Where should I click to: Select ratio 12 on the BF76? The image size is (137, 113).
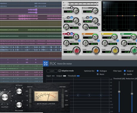click(30, 96)
